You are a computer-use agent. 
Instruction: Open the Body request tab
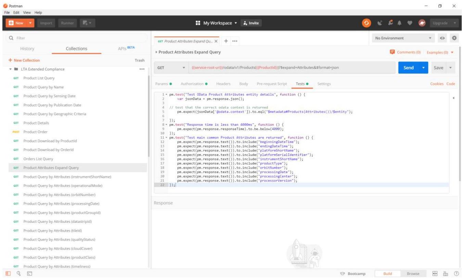pos(244,84)
